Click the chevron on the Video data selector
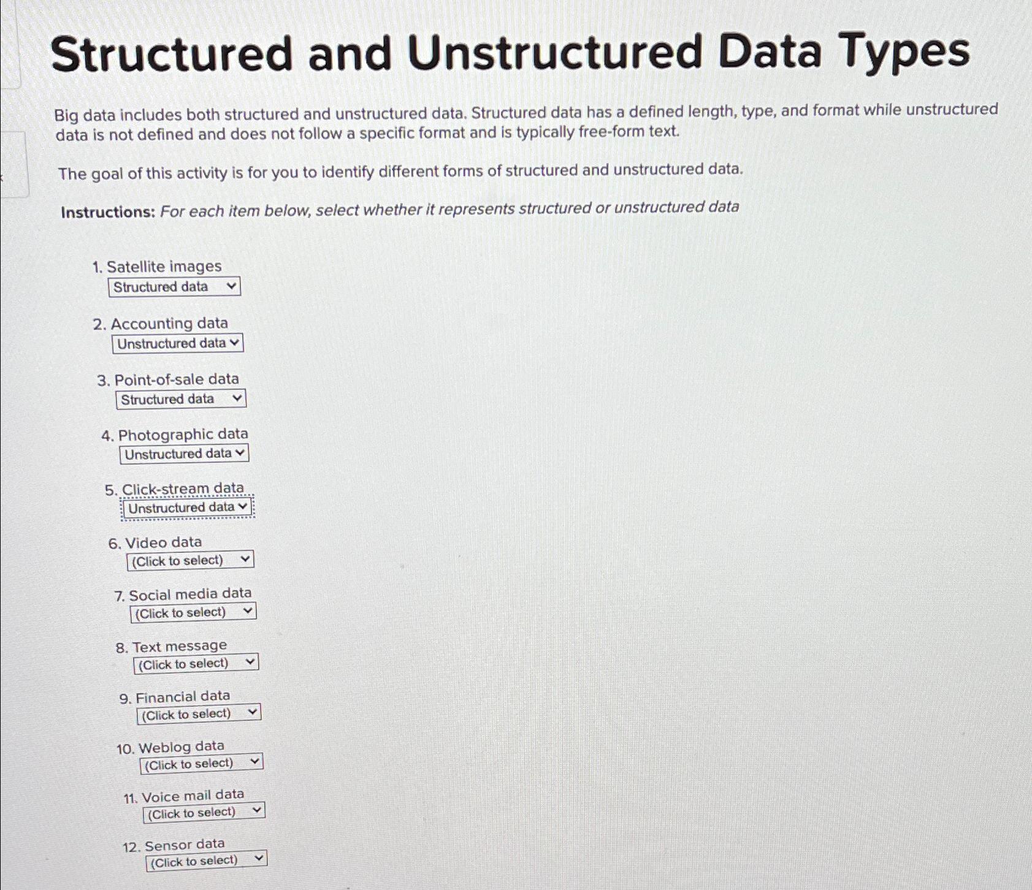The image size is (1032, 890). pos(245,559)
